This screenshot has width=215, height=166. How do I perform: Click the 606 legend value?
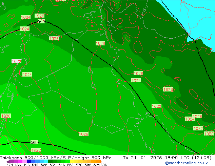click(x=103, y=165)
